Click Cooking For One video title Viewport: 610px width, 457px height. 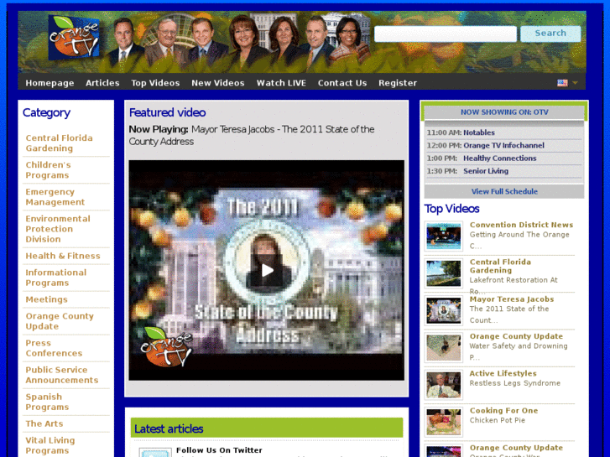pyautogui.click(x=503, y=411)
